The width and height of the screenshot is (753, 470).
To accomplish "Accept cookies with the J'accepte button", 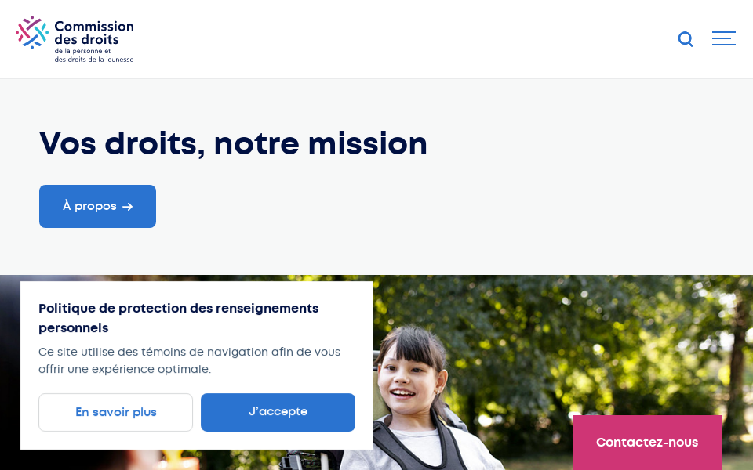I will click(278, 413).
